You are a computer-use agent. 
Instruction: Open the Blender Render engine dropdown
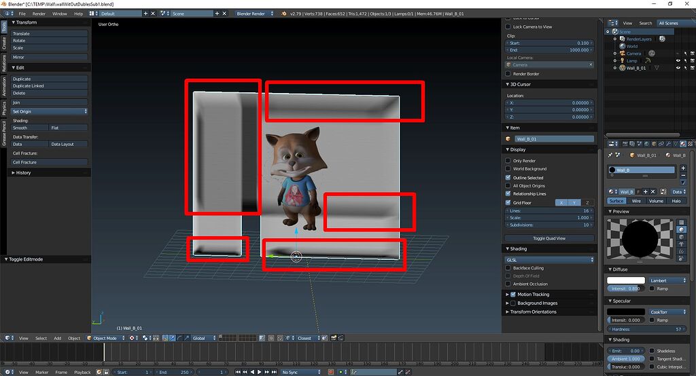click(254, 14)
